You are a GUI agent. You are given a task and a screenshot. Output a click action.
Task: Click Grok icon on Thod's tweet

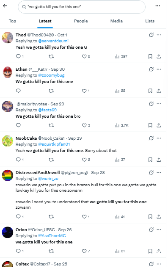pyautogui.click(x=151, y=35)
